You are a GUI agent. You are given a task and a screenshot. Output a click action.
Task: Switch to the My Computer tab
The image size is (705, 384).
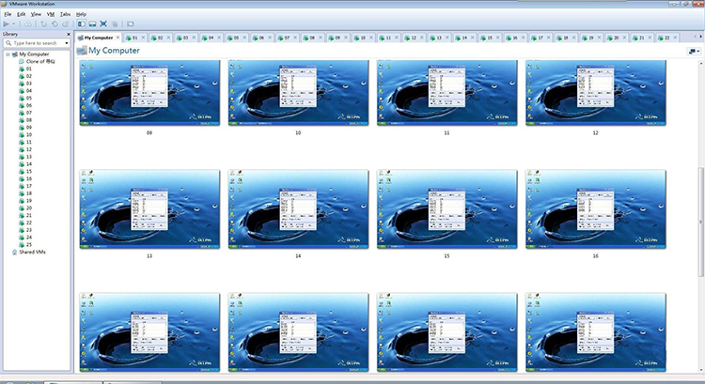pyautogui.click(x=99, y=38)
